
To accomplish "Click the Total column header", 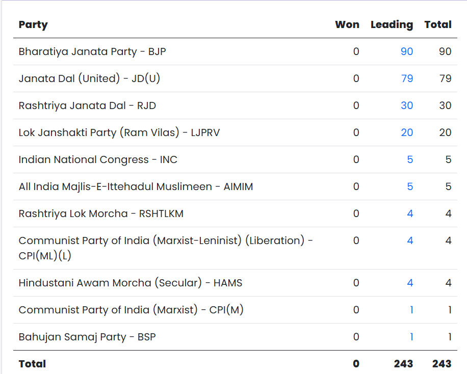I will coord(437,24).
